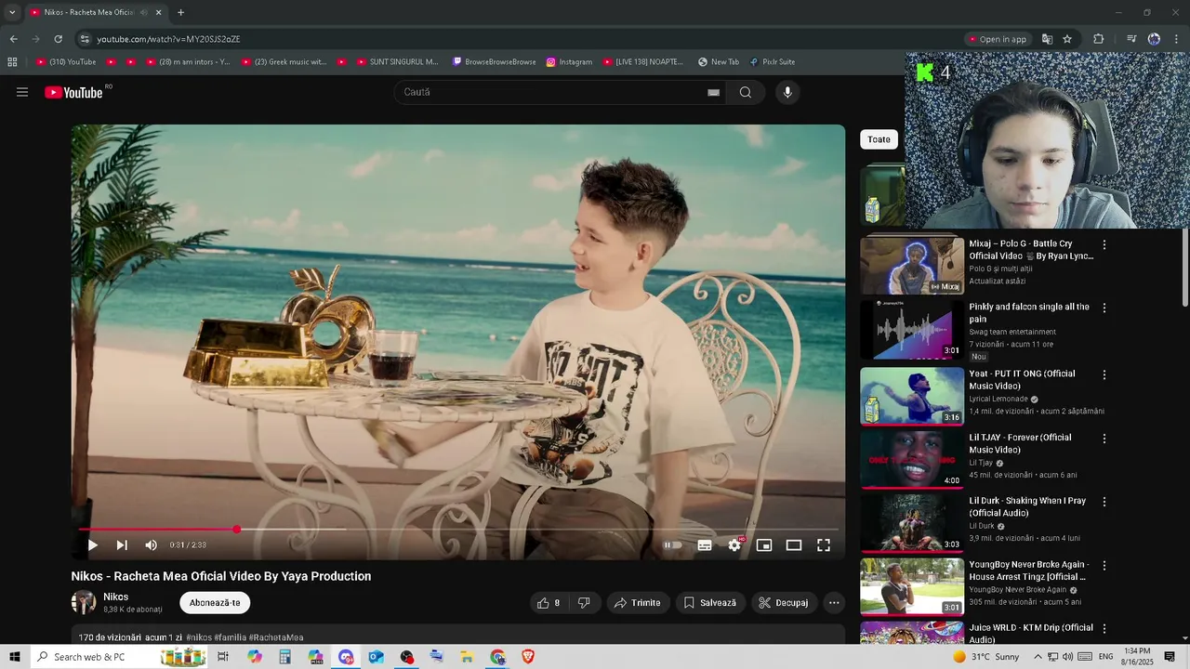
Task: Open a new browser tab
Action: (180, 12)
